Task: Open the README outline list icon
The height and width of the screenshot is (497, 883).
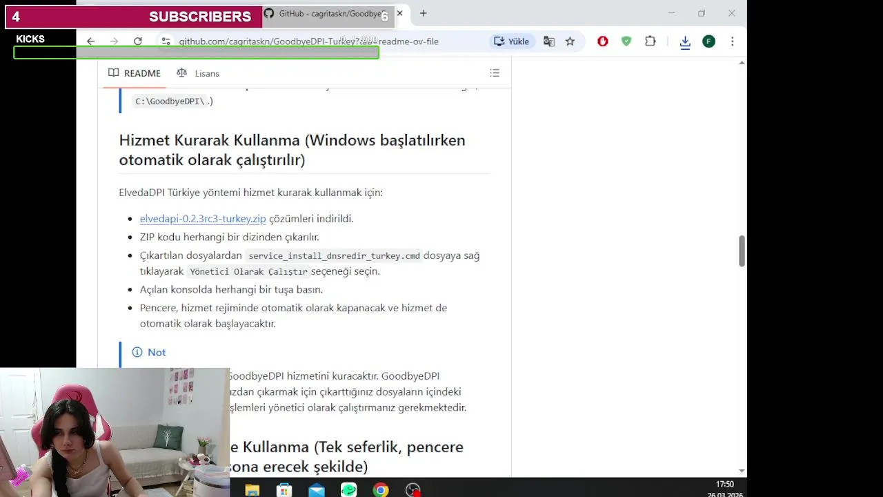Action: coord(495,73)
